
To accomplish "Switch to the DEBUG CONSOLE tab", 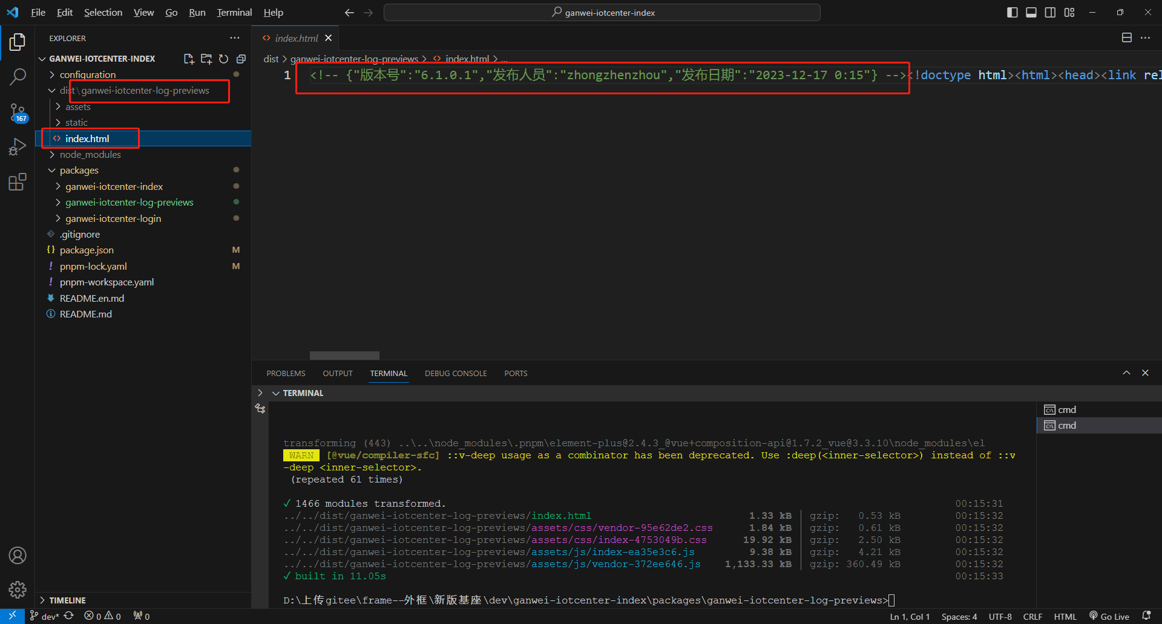I will pos(456,374).
